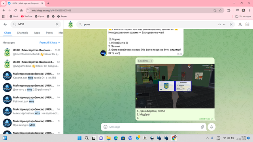Open Microsoft Edge from the taskbar
This screenshot has height=142, width=253.
pos(116,138)
